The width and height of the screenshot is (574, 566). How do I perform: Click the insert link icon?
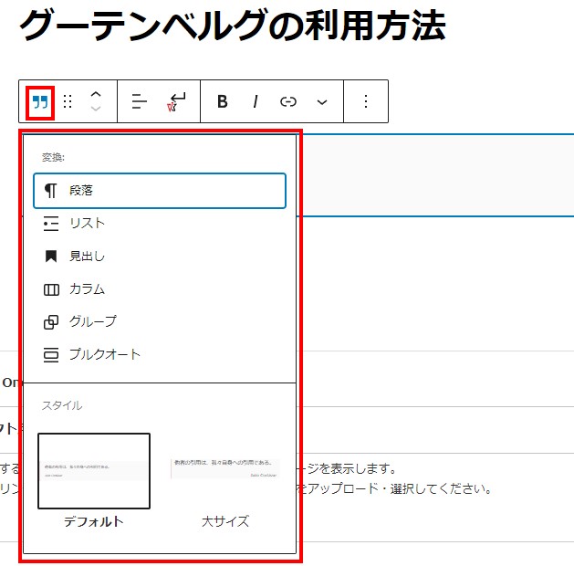[288, 101]
